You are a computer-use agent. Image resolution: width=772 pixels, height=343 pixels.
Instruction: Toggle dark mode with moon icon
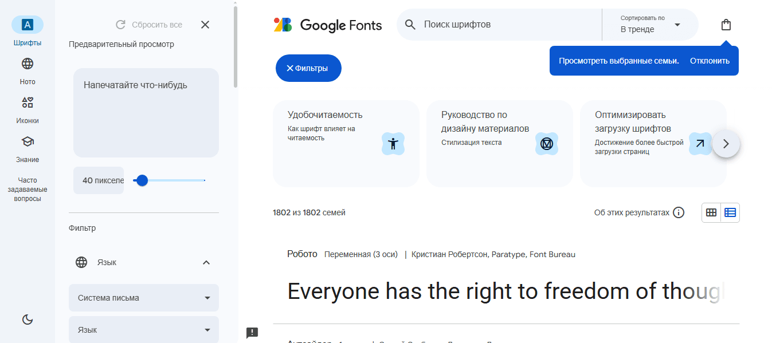(28, 320)
